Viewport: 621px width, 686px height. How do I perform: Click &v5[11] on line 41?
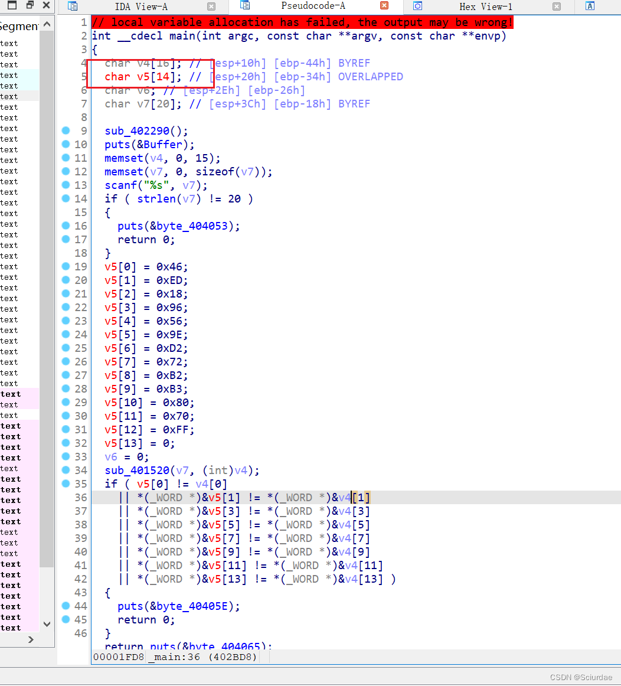click(224, 565)
